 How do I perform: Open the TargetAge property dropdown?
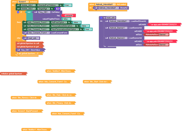44,9
